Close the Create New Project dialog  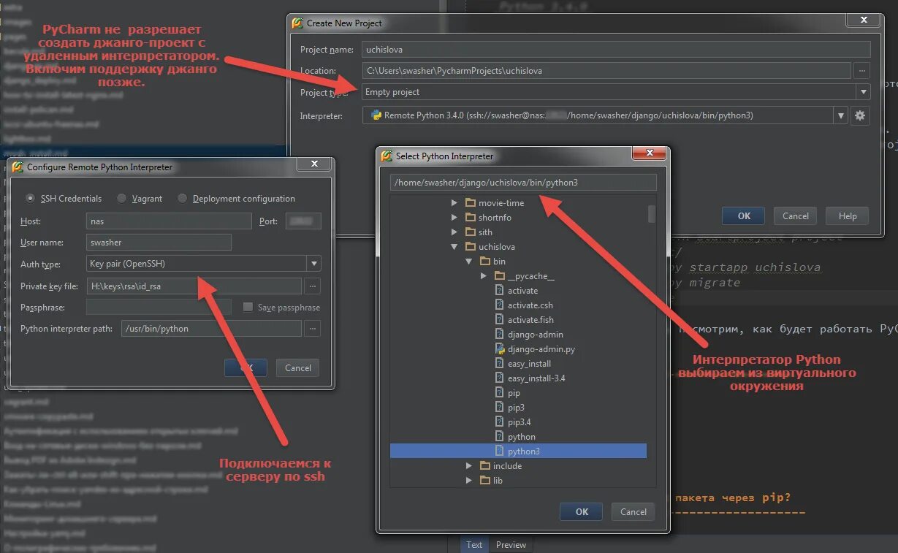864,20
